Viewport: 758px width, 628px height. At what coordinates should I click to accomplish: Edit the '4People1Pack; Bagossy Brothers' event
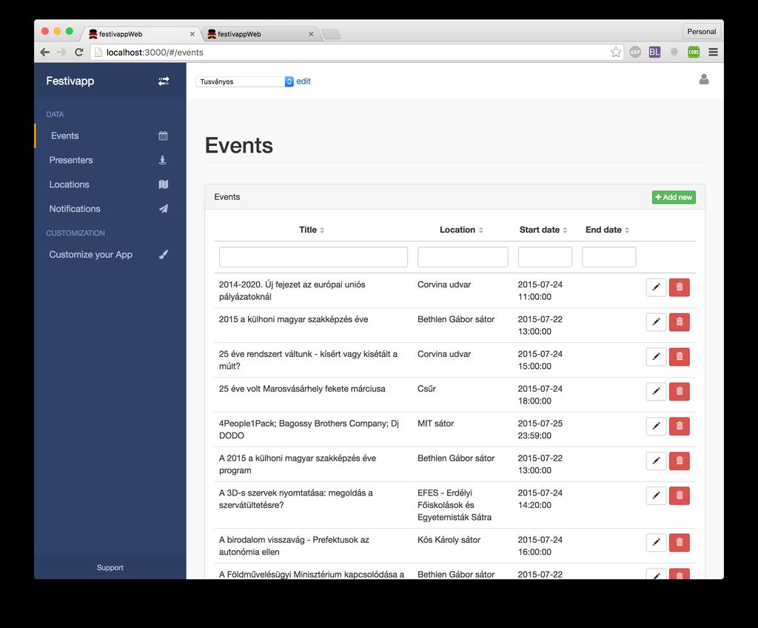656,427
